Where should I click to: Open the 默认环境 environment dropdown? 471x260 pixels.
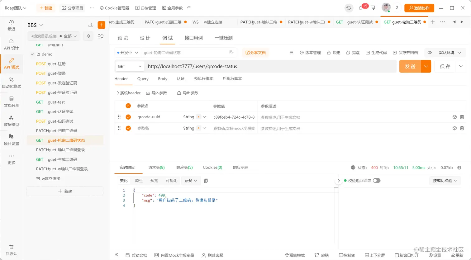(450, 53)
